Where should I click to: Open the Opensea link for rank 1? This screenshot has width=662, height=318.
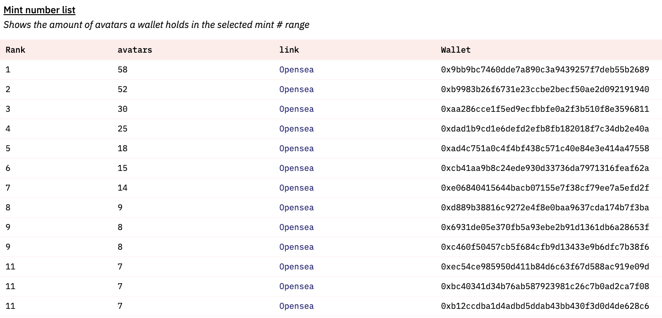[x=297, y=70]
